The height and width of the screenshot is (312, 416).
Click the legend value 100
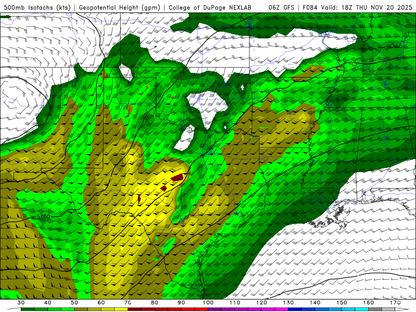(x=208, y=303)
